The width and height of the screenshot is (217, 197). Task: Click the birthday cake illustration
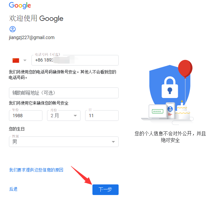pyautogui.click(x=183, y=111)
